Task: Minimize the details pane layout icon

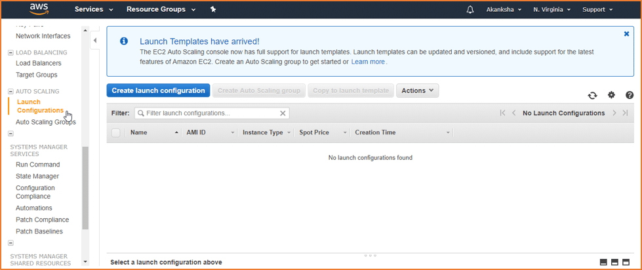Action: point(603,262)
